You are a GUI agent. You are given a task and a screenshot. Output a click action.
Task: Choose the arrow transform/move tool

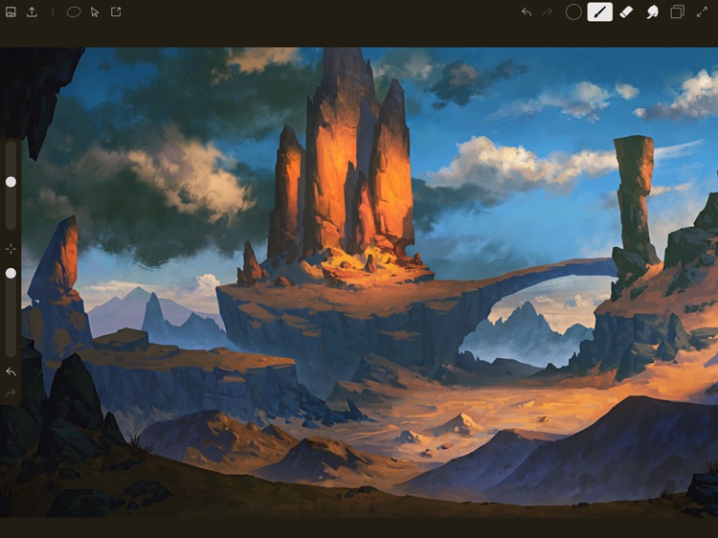coord(95,12)
